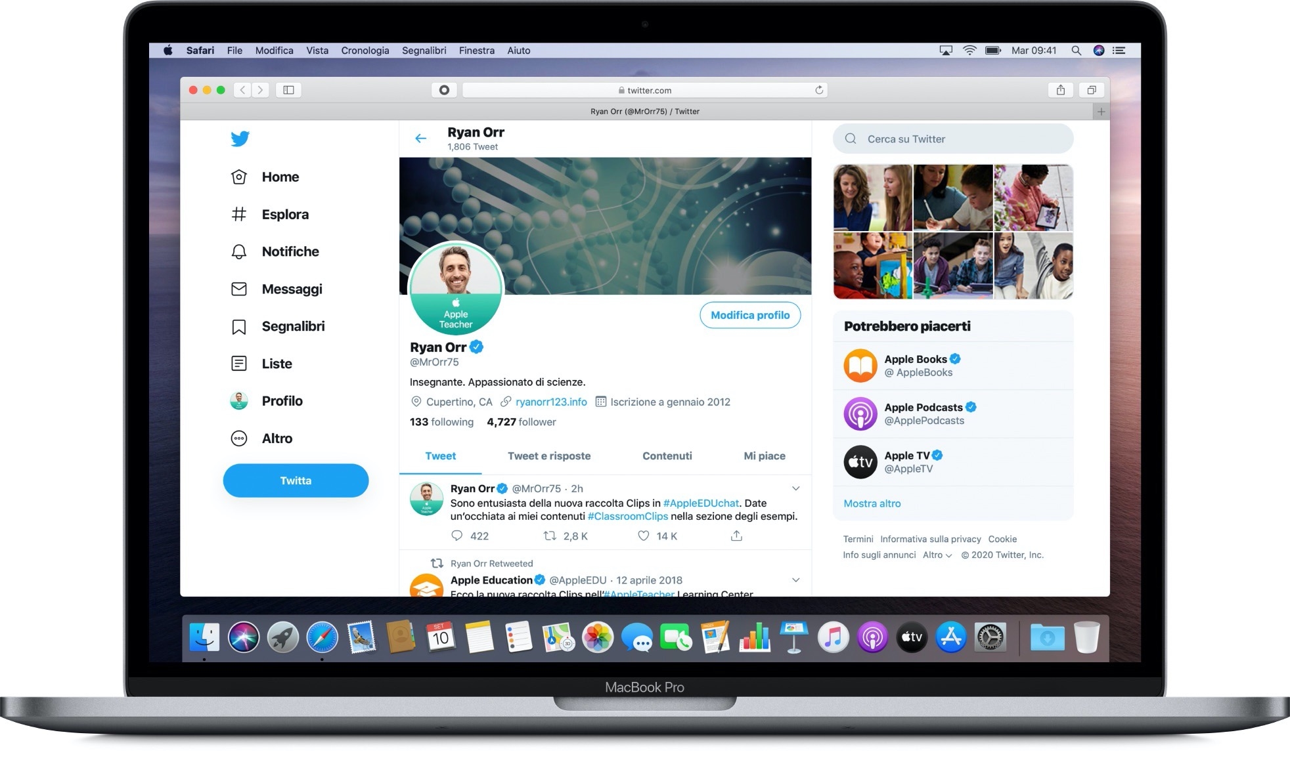Click Twitter bird logo icon
This screenshot has height=762, width=1290.
click(240, 138)
